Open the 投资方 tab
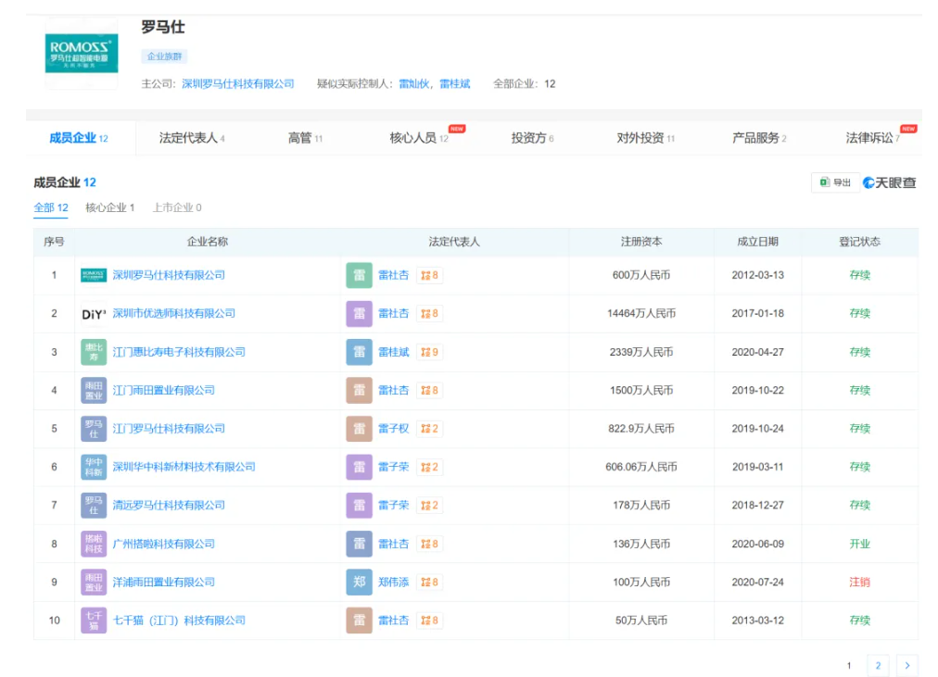The width and height of the screenshot is (938, 677). click(532, 138)
